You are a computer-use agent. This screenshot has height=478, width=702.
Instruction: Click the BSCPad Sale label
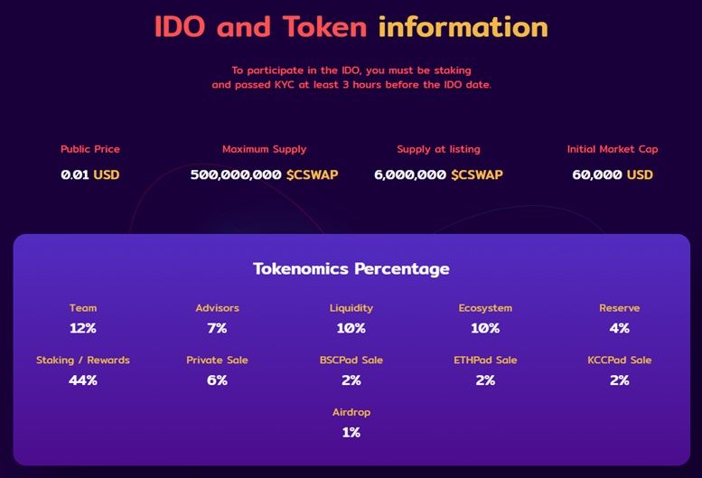[351, 360]
